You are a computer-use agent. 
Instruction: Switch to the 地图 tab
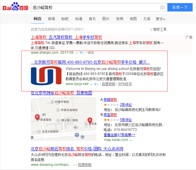coord(133,19)
